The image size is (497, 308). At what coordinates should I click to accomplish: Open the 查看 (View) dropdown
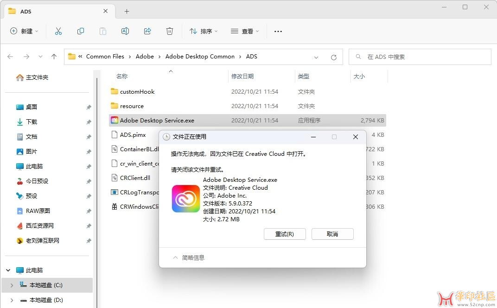245,31
